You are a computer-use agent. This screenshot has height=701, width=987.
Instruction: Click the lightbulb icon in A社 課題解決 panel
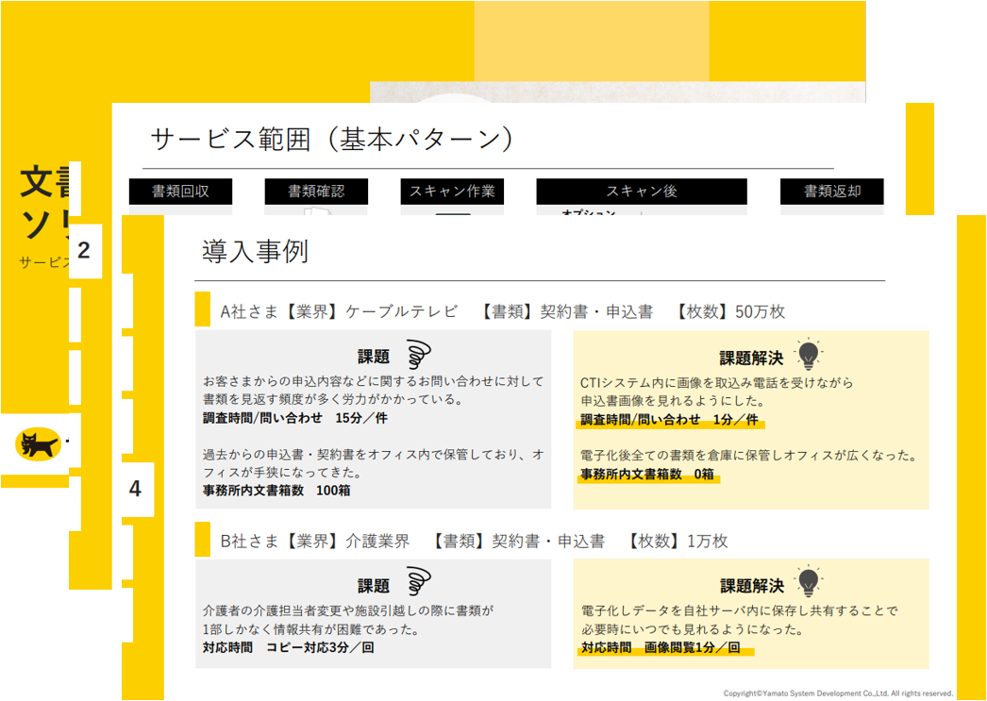(x=808, y=355)
